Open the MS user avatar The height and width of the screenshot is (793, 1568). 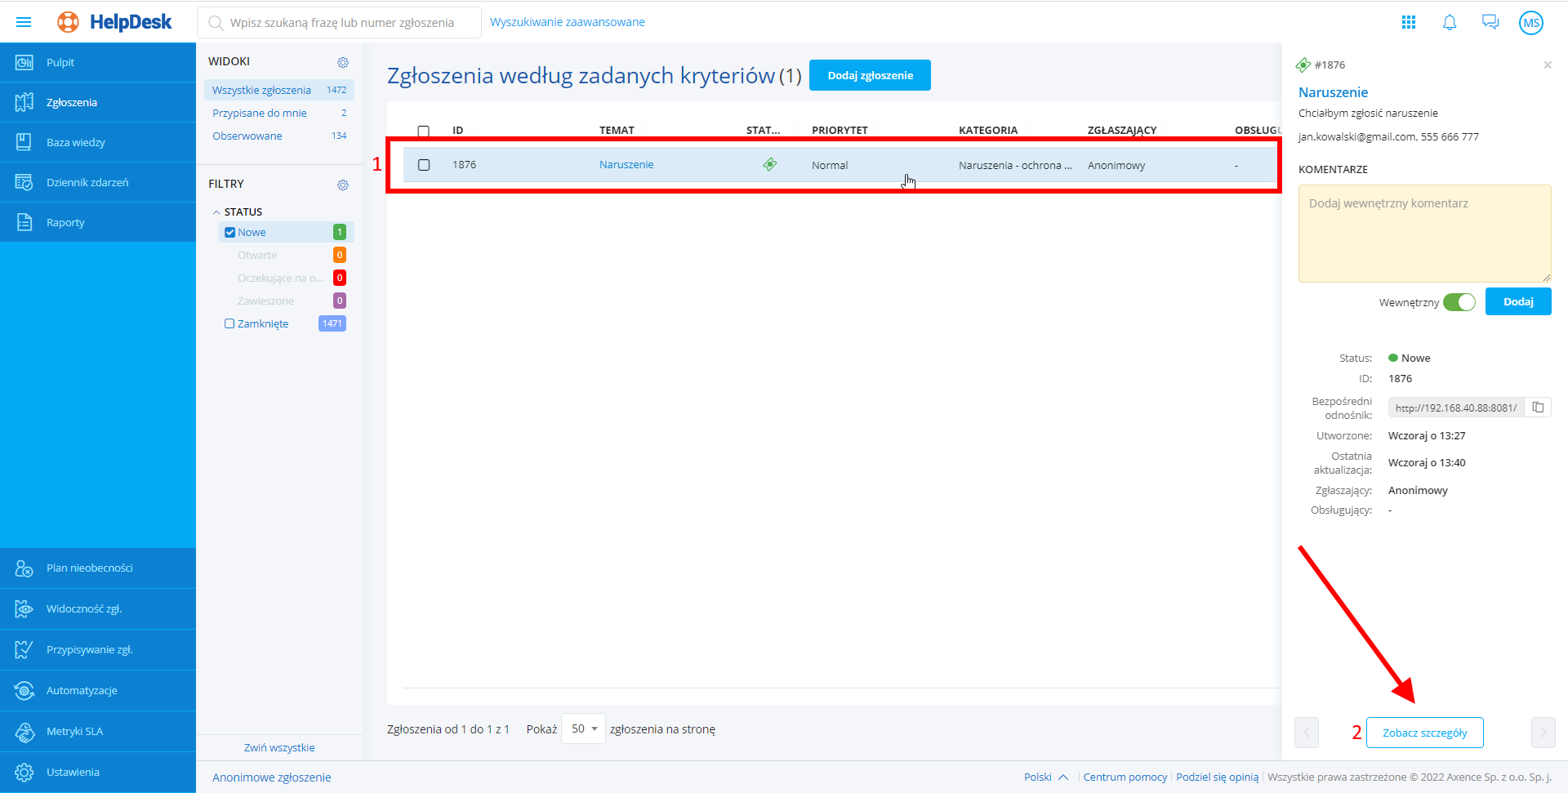click(x=1531, y=23)
